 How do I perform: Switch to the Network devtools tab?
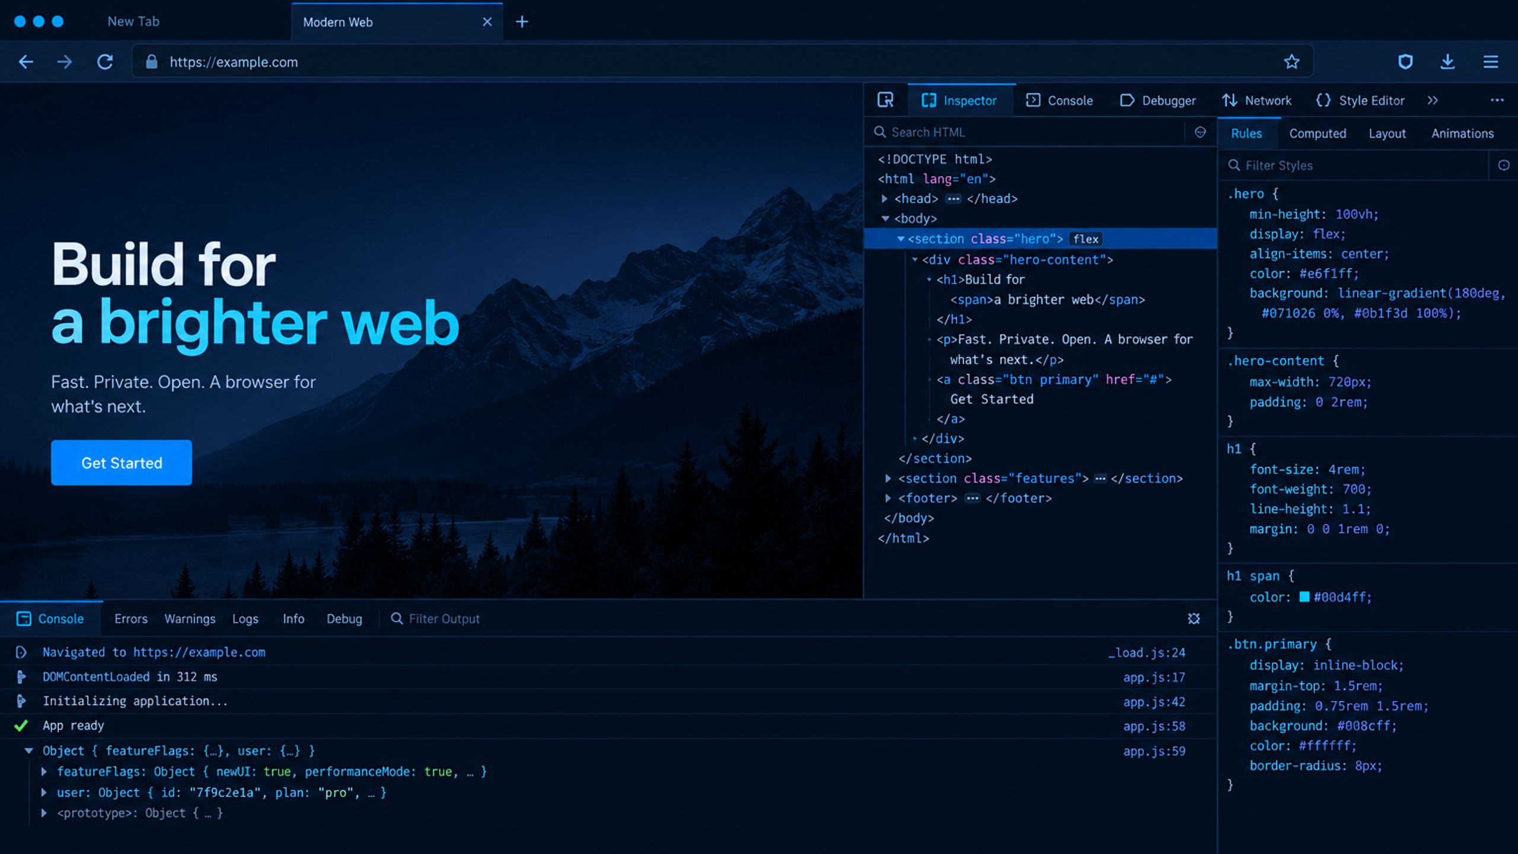pyautogui.click(x=1257, y=100)
